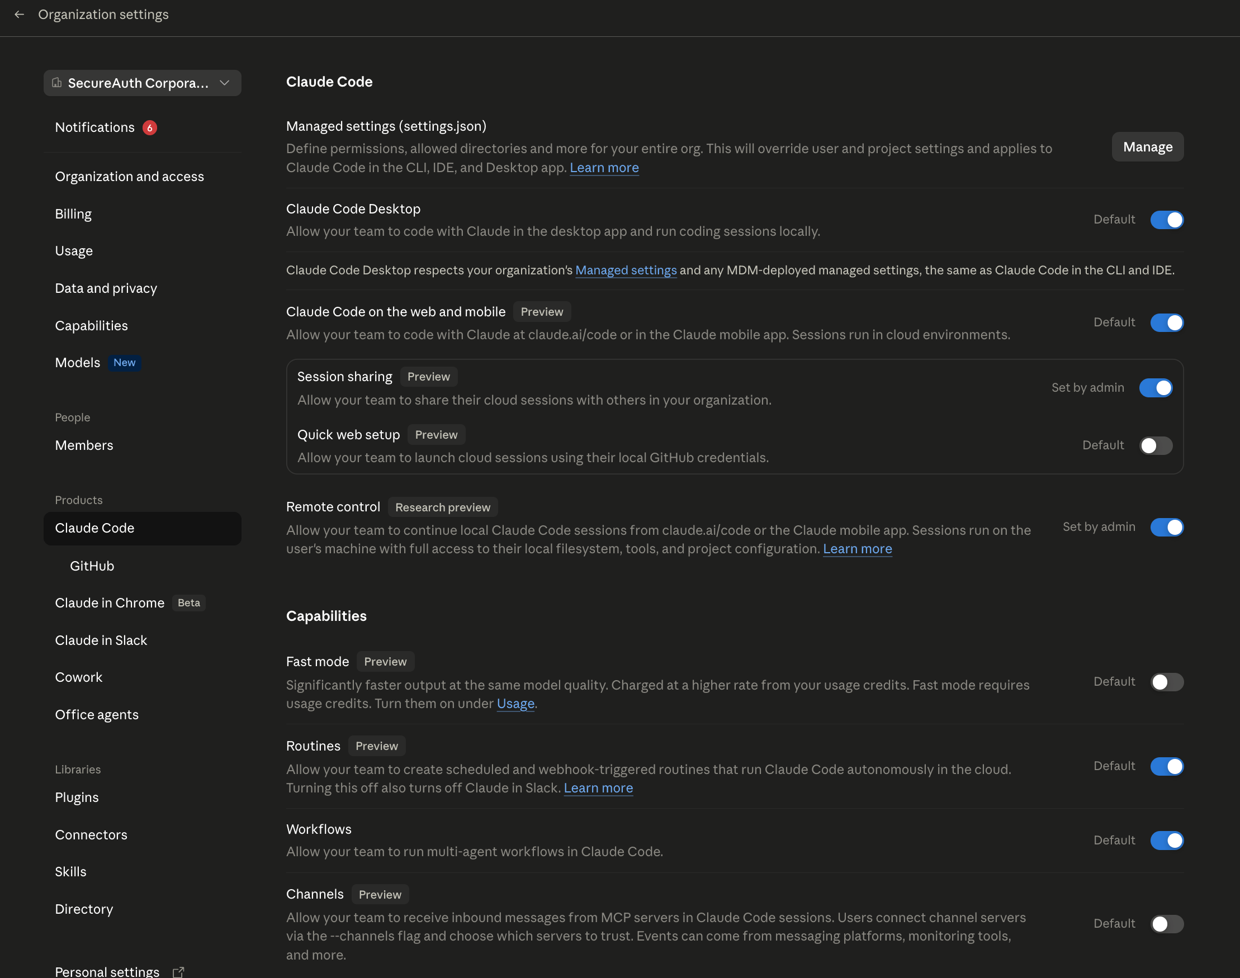The image size is (1240, 978).
Task: Click Preview badge next to Quick web setup
Action: (436, 435)
